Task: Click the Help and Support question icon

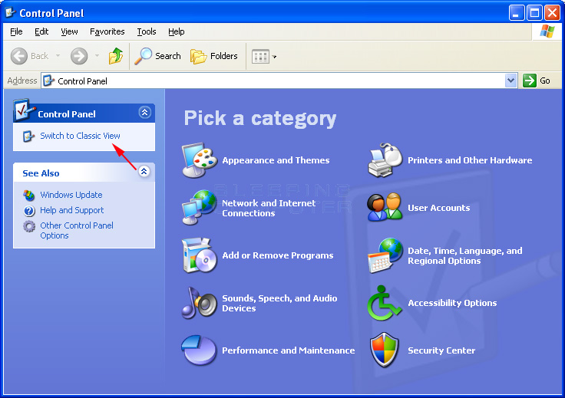Action: click(x=29, y=211)
